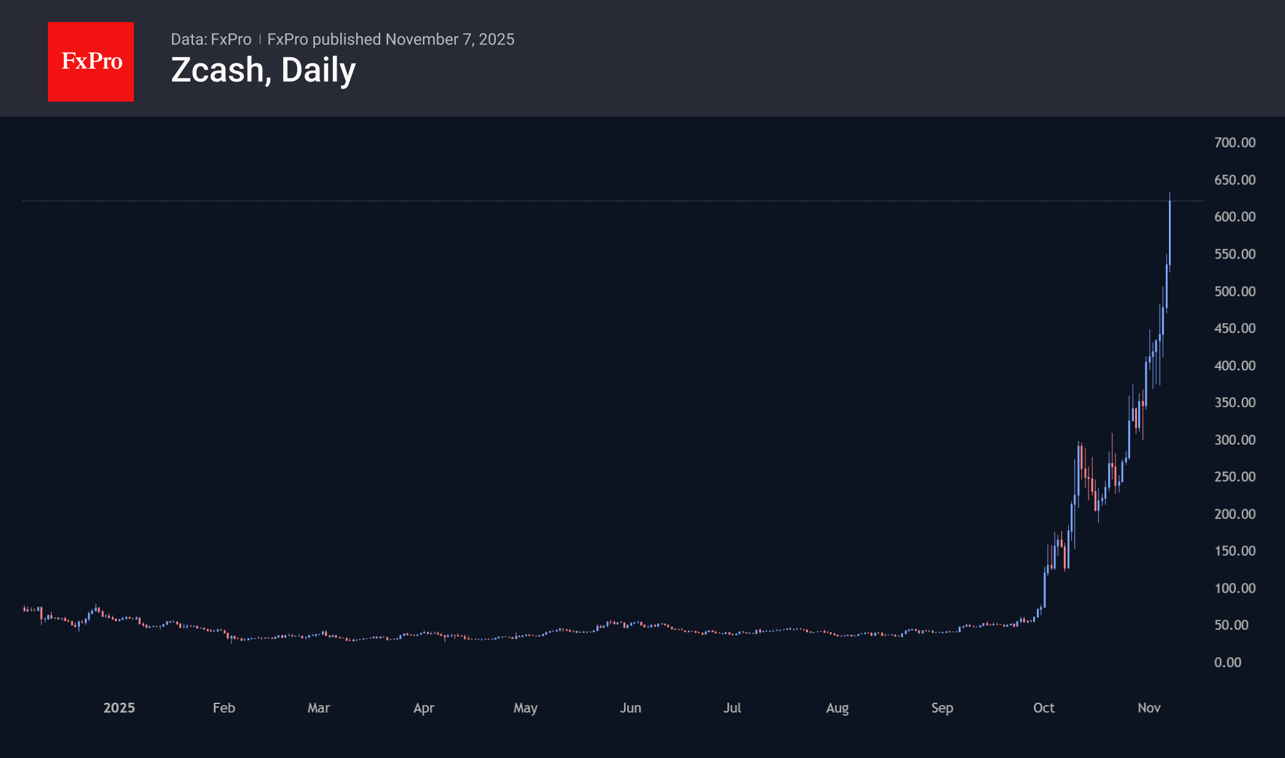
Task: Click the 'Zcash, Daily' chart title
Action: point(263,70)
